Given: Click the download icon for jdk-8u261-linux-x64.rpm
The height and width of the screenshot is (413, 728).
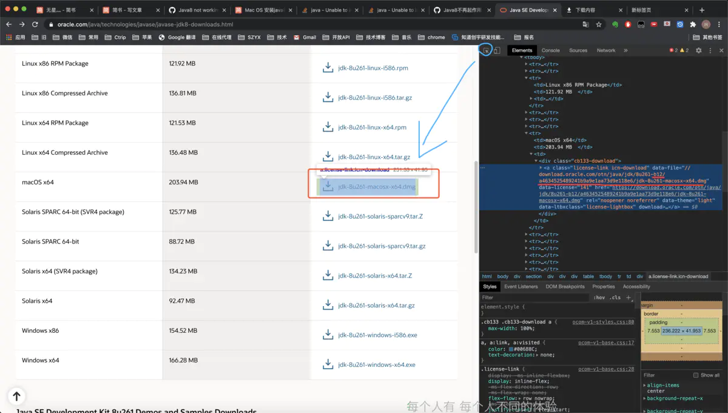Looking at the screenshot, I should click(328, 127).
